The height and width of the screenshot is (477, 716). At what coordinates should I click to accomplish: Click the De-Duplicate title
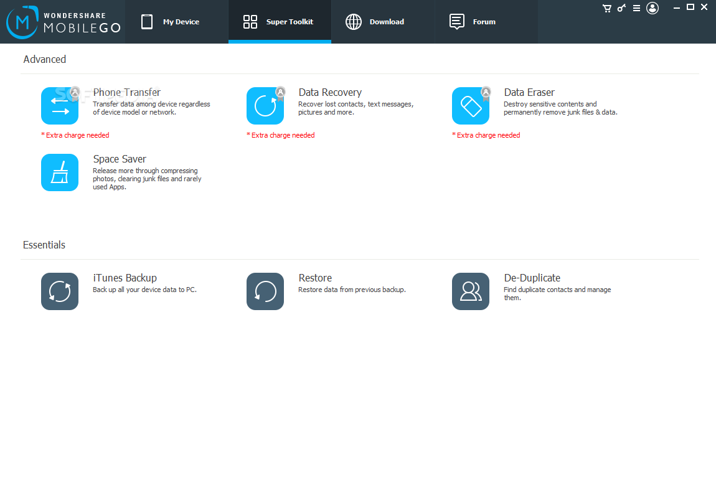pyautogui.click(x=532, y=278)
